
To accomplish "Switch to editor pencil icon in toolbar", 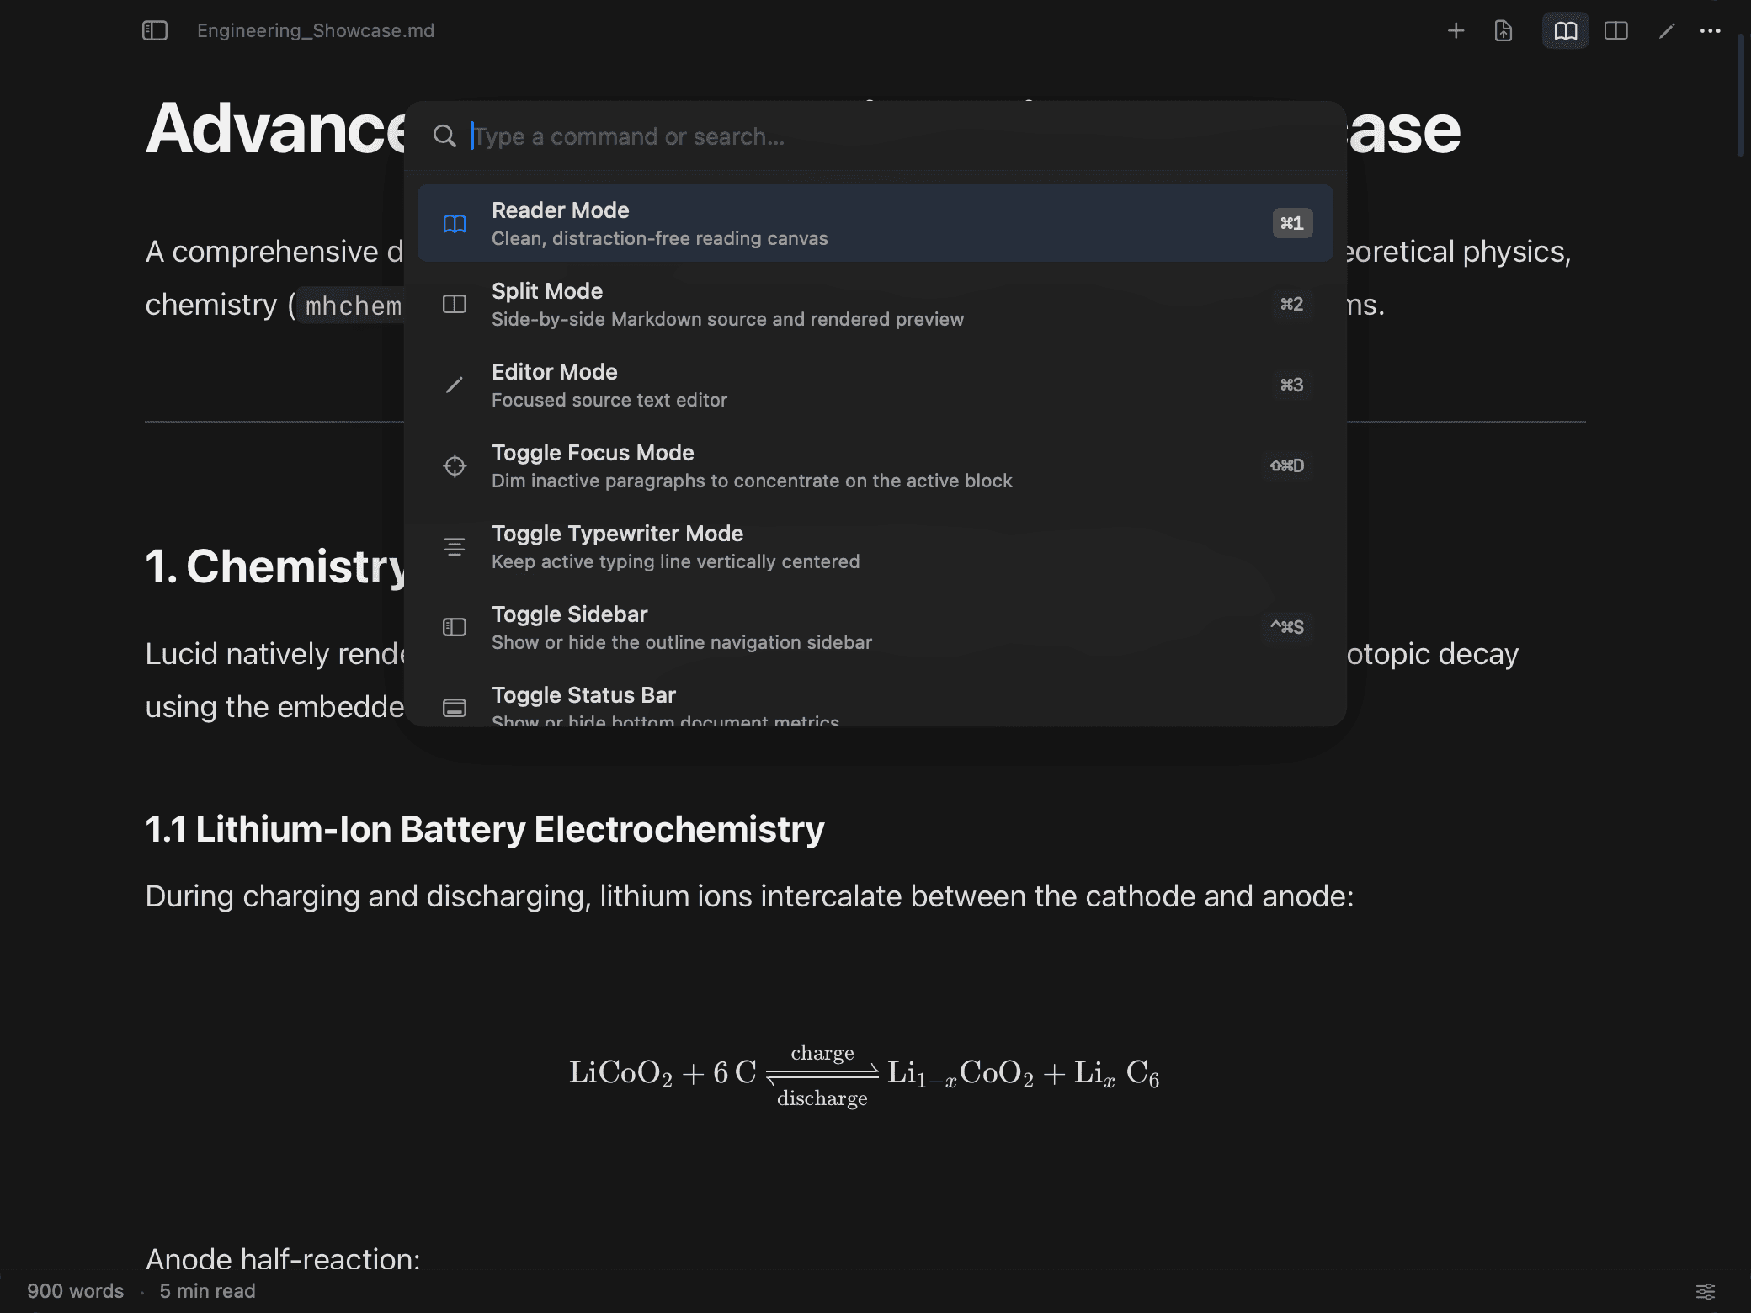I will click(1667, 31).
